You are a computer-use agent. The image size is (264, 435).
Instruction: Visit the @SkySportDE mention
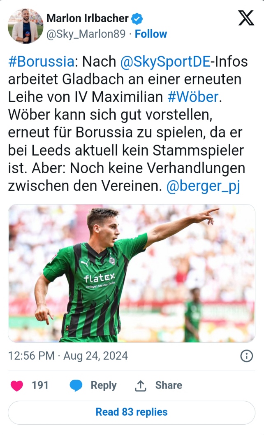coord(165,61)
